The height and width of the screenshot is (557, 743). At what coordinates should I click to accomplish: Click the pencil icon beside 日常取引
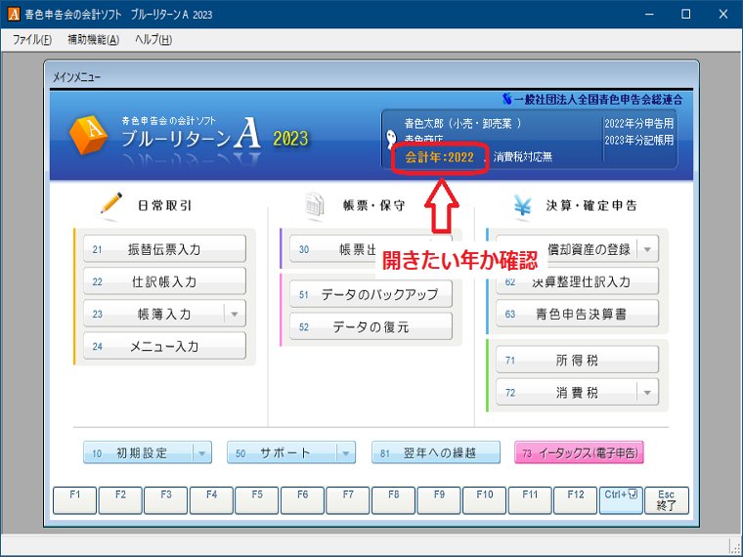(x=110, y=203)
